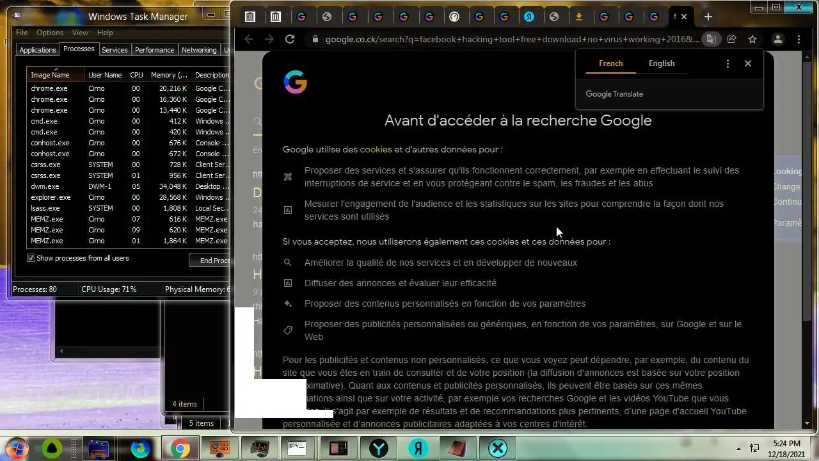Click the End Process button
The height and width of the screenshot is (461, 819).
click(x=210, y=261)
